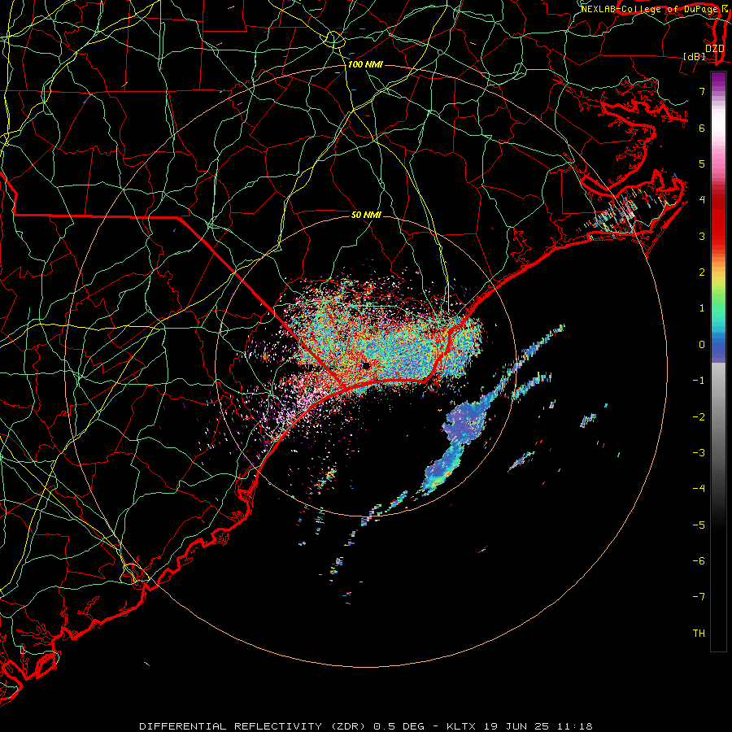Click the TH threshold label
This screenshot has width=732, height=732.
699,634
